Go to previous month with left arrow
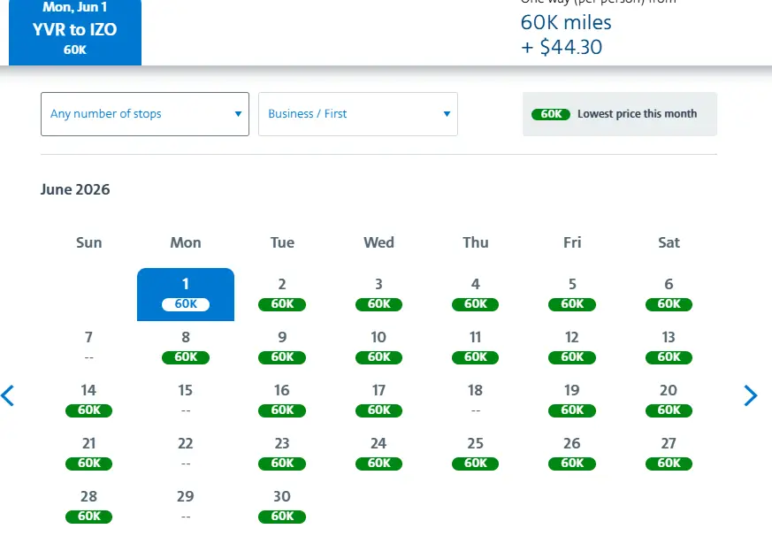The image size is (772, 544). point(8,395)
